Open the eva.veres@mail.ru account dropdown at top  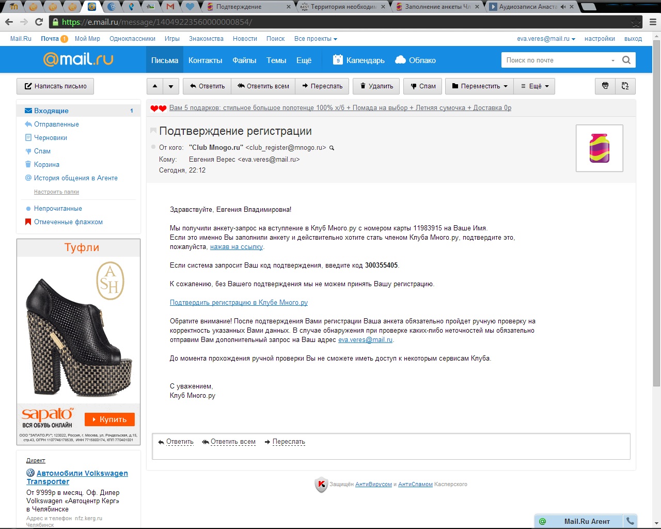click(546, 39)
